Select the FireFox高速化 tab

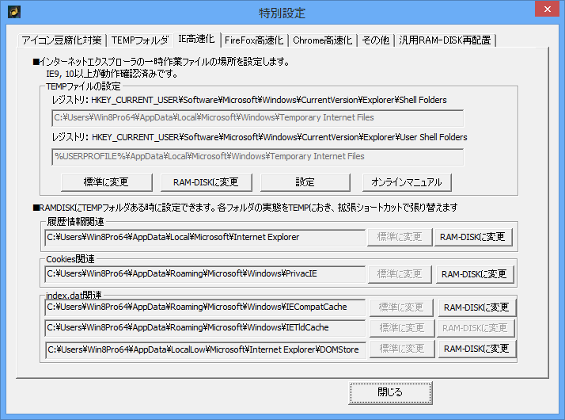click(253, 40)
